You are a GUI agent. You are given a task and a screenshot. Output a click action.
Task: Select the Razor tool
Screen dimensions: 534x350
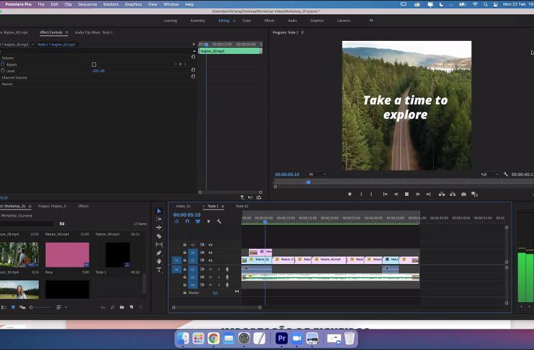(x=159, y=236)
